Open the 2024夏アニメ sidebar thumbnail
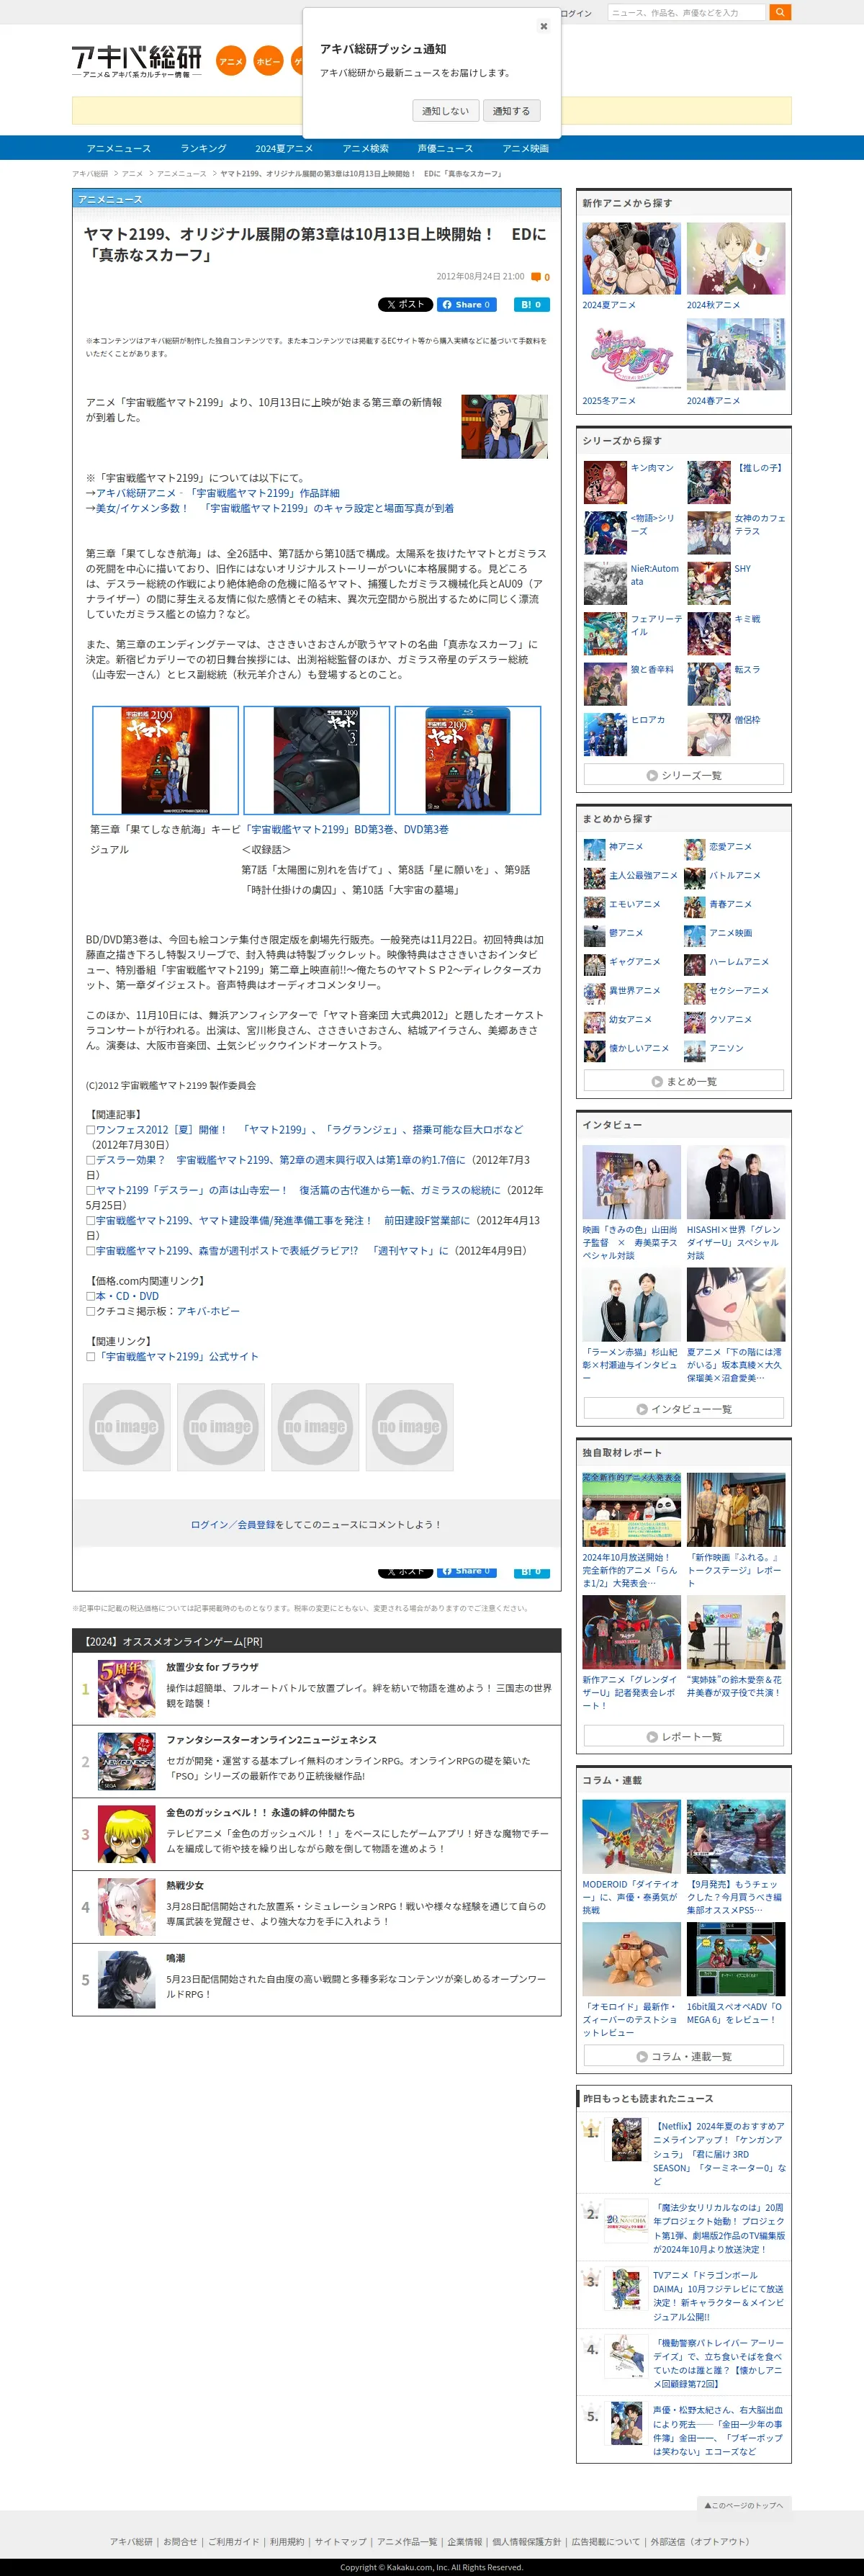864x2576 pixels. point(632,259)
